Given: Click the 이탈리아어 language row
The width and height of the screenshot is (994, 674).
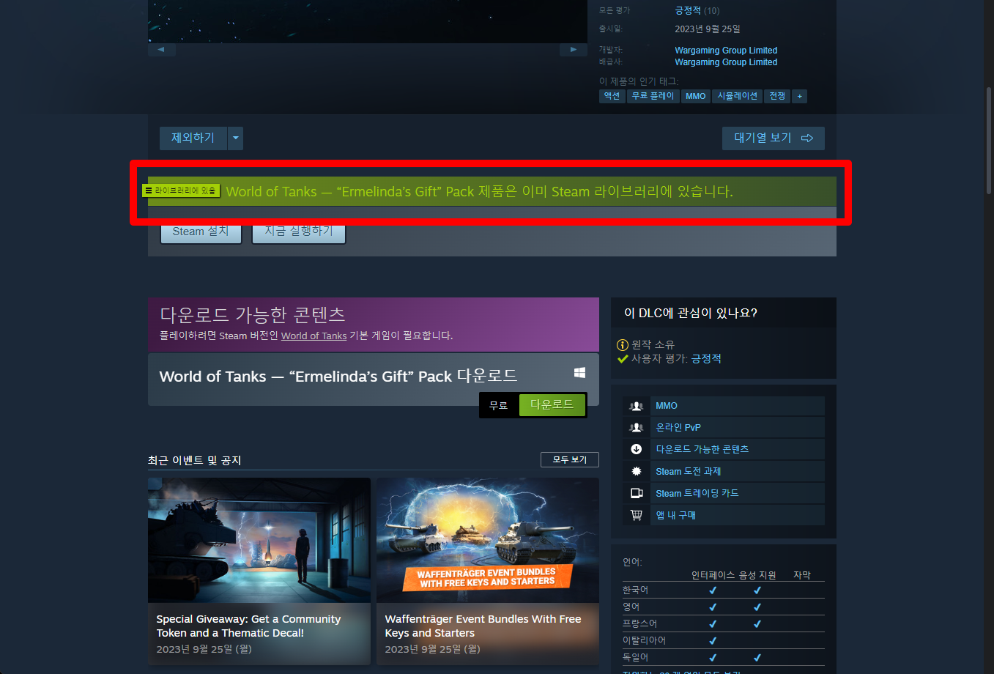Looking at the screenshot, I should click(x=724, y=640).
